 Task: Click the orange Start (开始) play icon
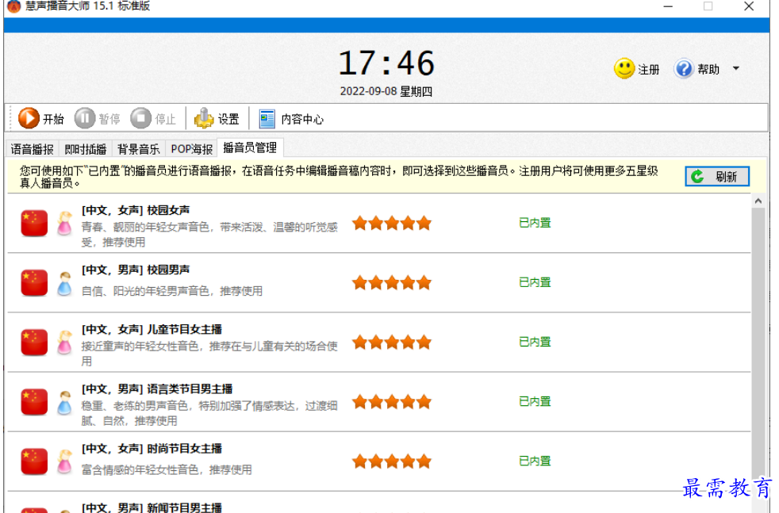(x=29, y=119)
